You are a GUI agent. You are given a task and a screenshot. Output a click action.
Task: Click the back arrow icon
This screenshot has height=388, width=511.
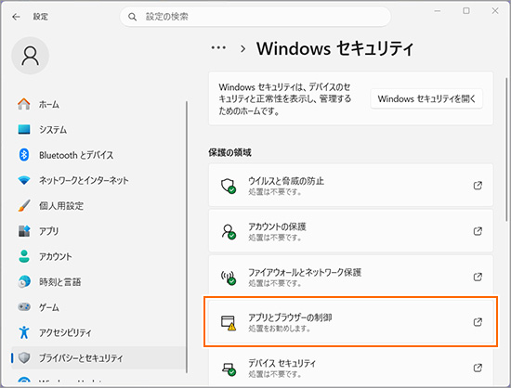(16, 17)
